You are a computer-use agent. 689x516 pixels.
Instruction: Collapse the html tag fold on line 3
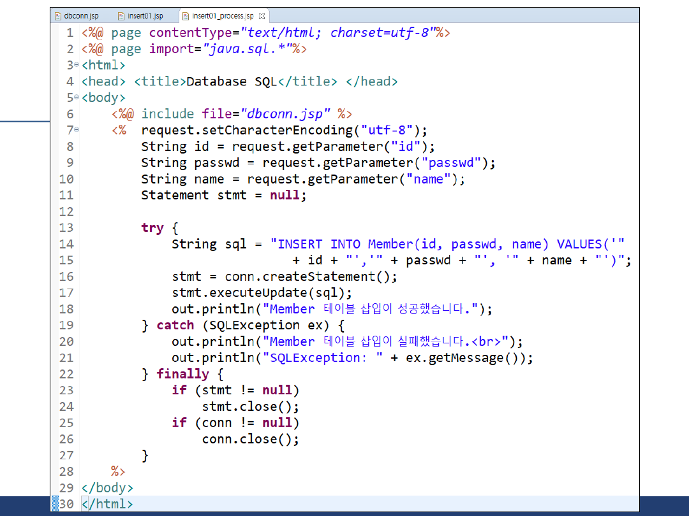tap(77, 65)
